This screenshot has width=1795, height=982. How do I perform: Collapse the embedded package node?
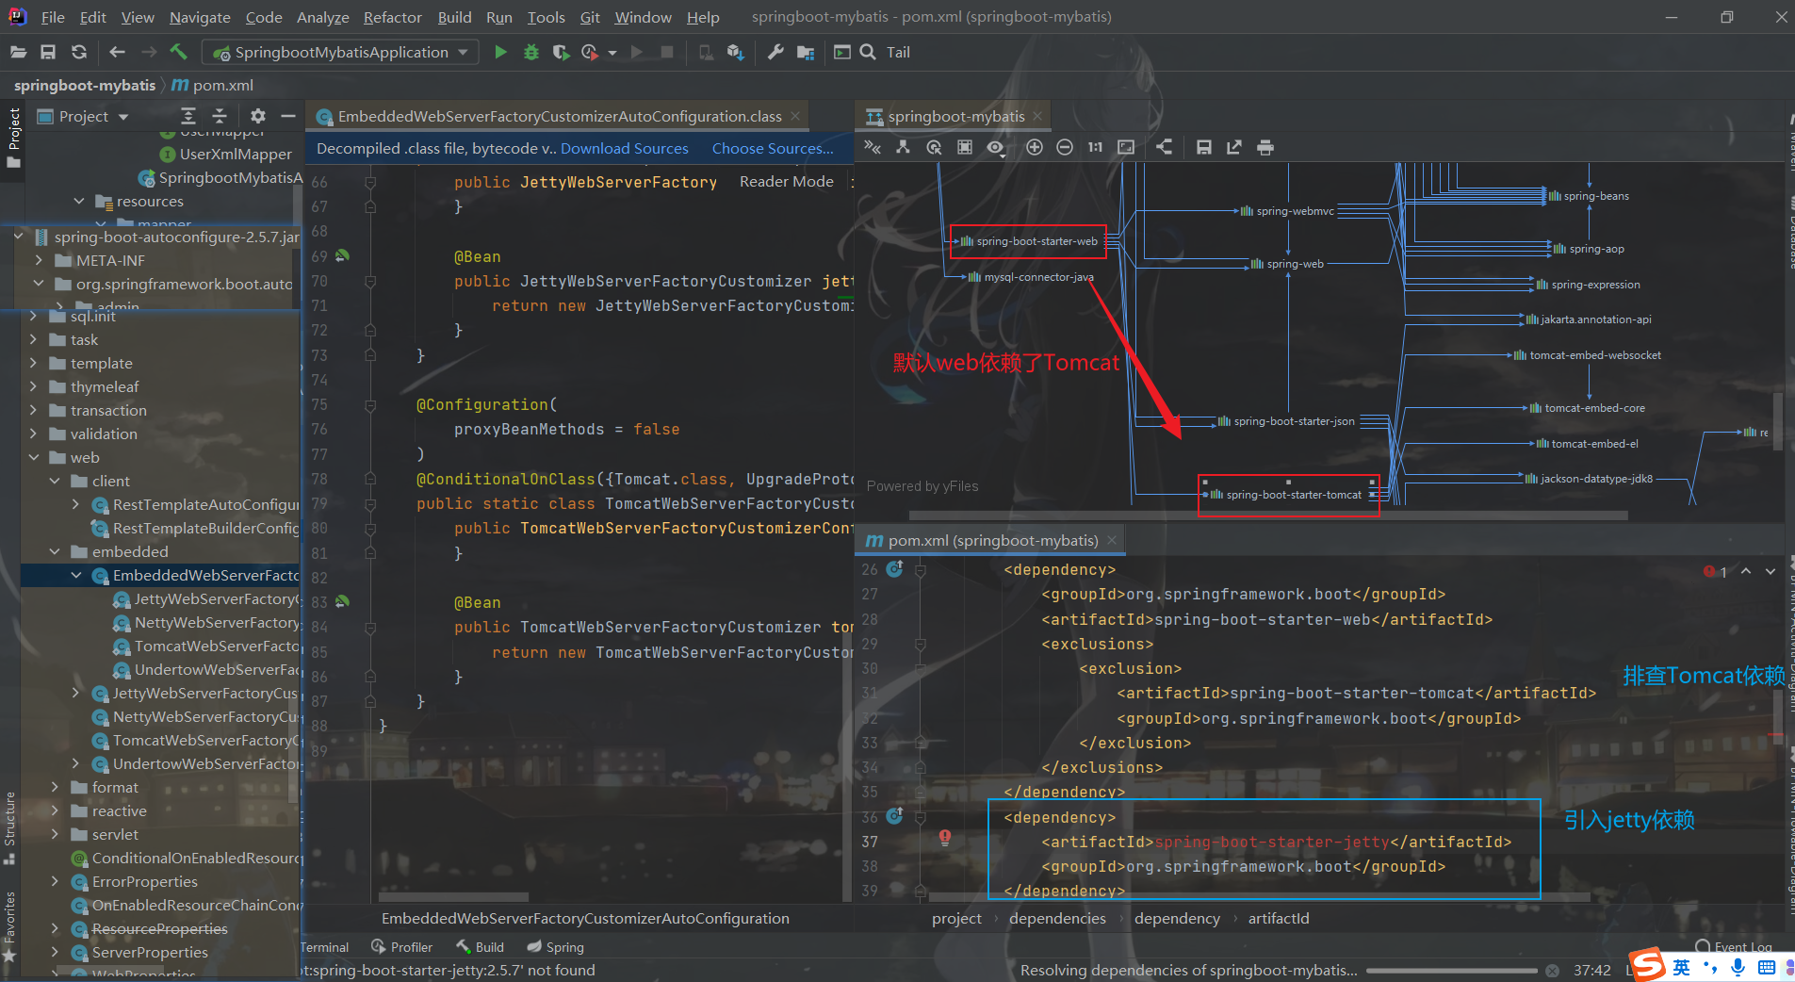tap(55, 551)
